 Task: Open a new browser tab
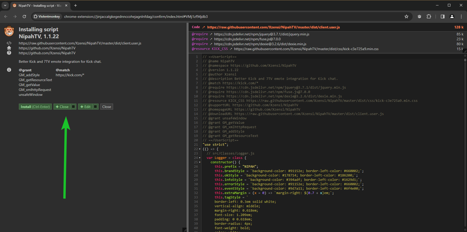pos(76,5)
